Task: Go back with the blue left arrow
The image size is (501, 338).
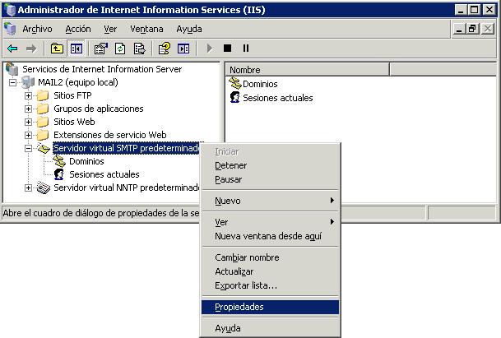Action: tap(12, 49)
